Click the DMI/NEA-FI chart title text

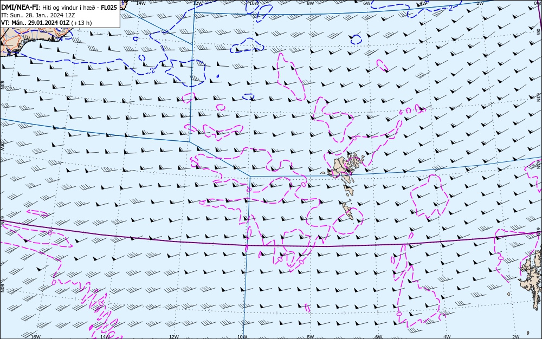[21, 7]
